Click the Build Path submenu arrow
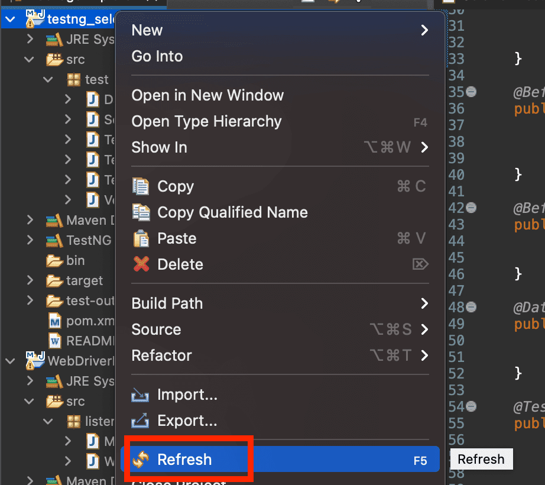 [x=424, y=303]
